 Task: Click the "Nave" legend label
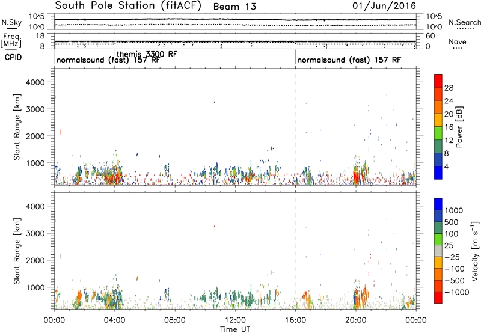tap(457, 41)
